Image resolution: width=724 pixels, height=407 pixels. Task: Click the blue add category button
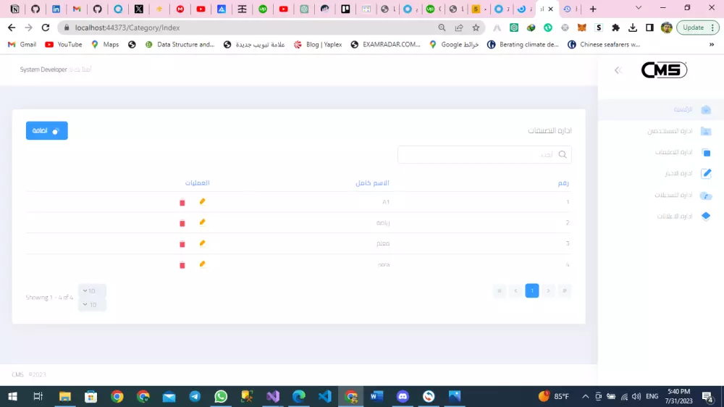pyautogui.click(x=46, y=131)
